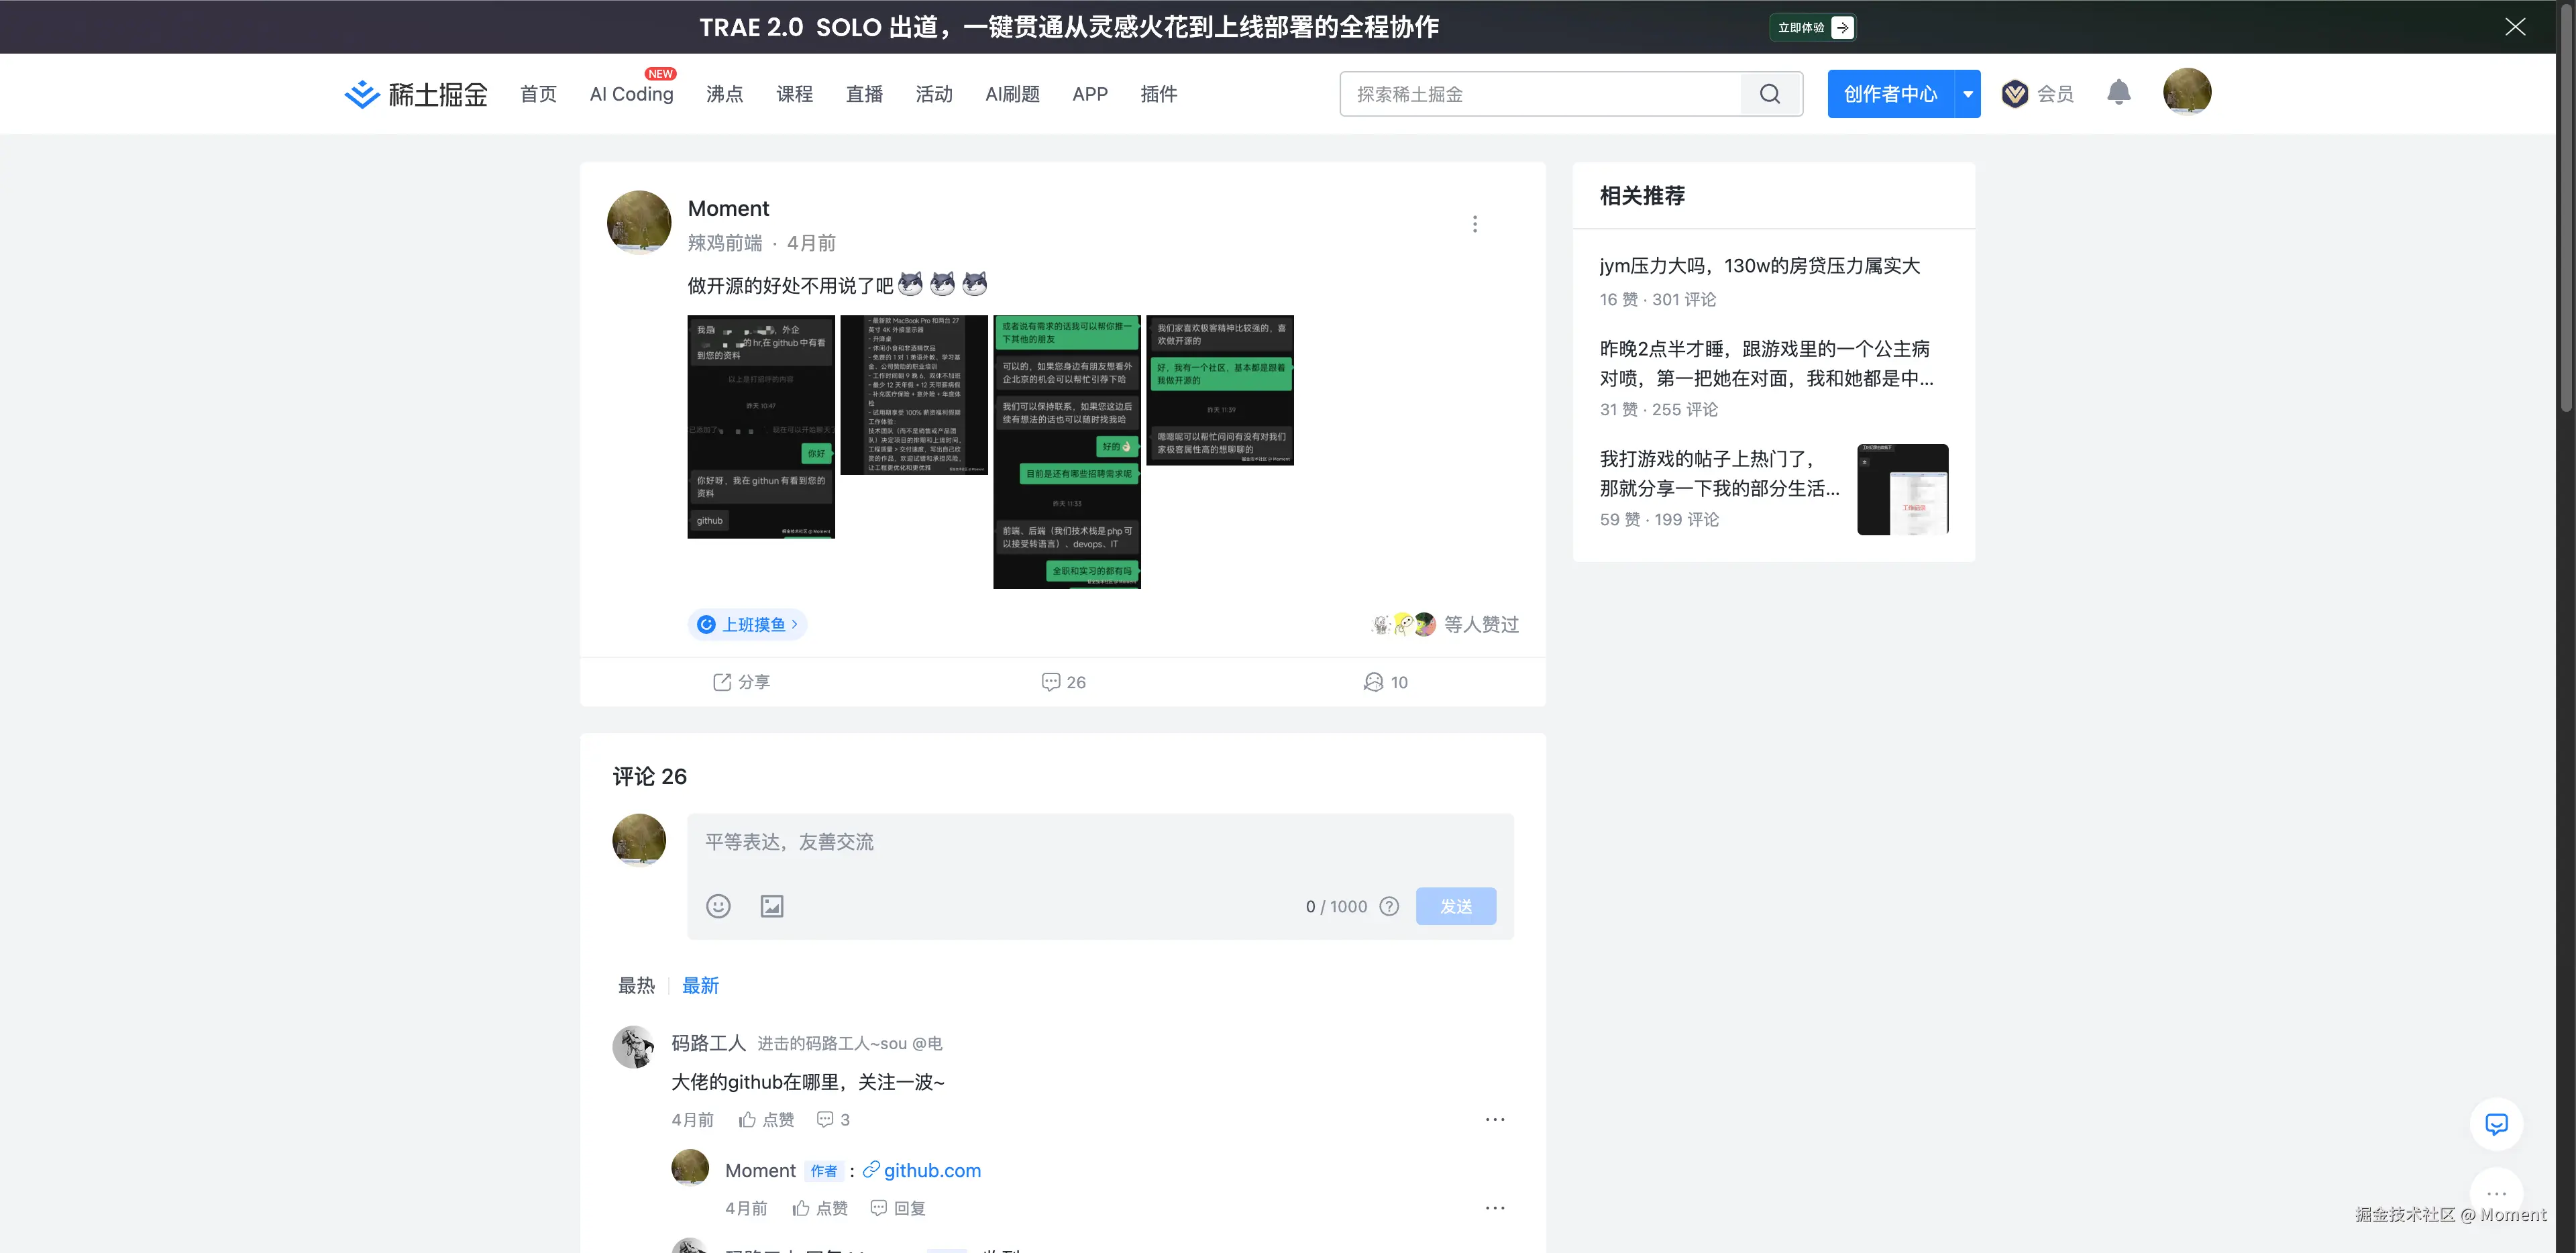Click the character limit help icon
2576x1253 pixels.
point(1389,906)
